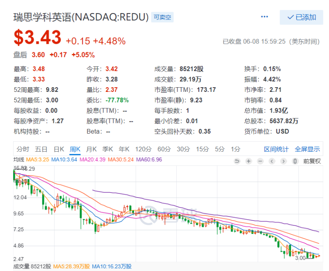The height and width of the screenshot is (271, 329).
Task: Switch to the 120分 interval tab
Action: click(x=143, y=149)
